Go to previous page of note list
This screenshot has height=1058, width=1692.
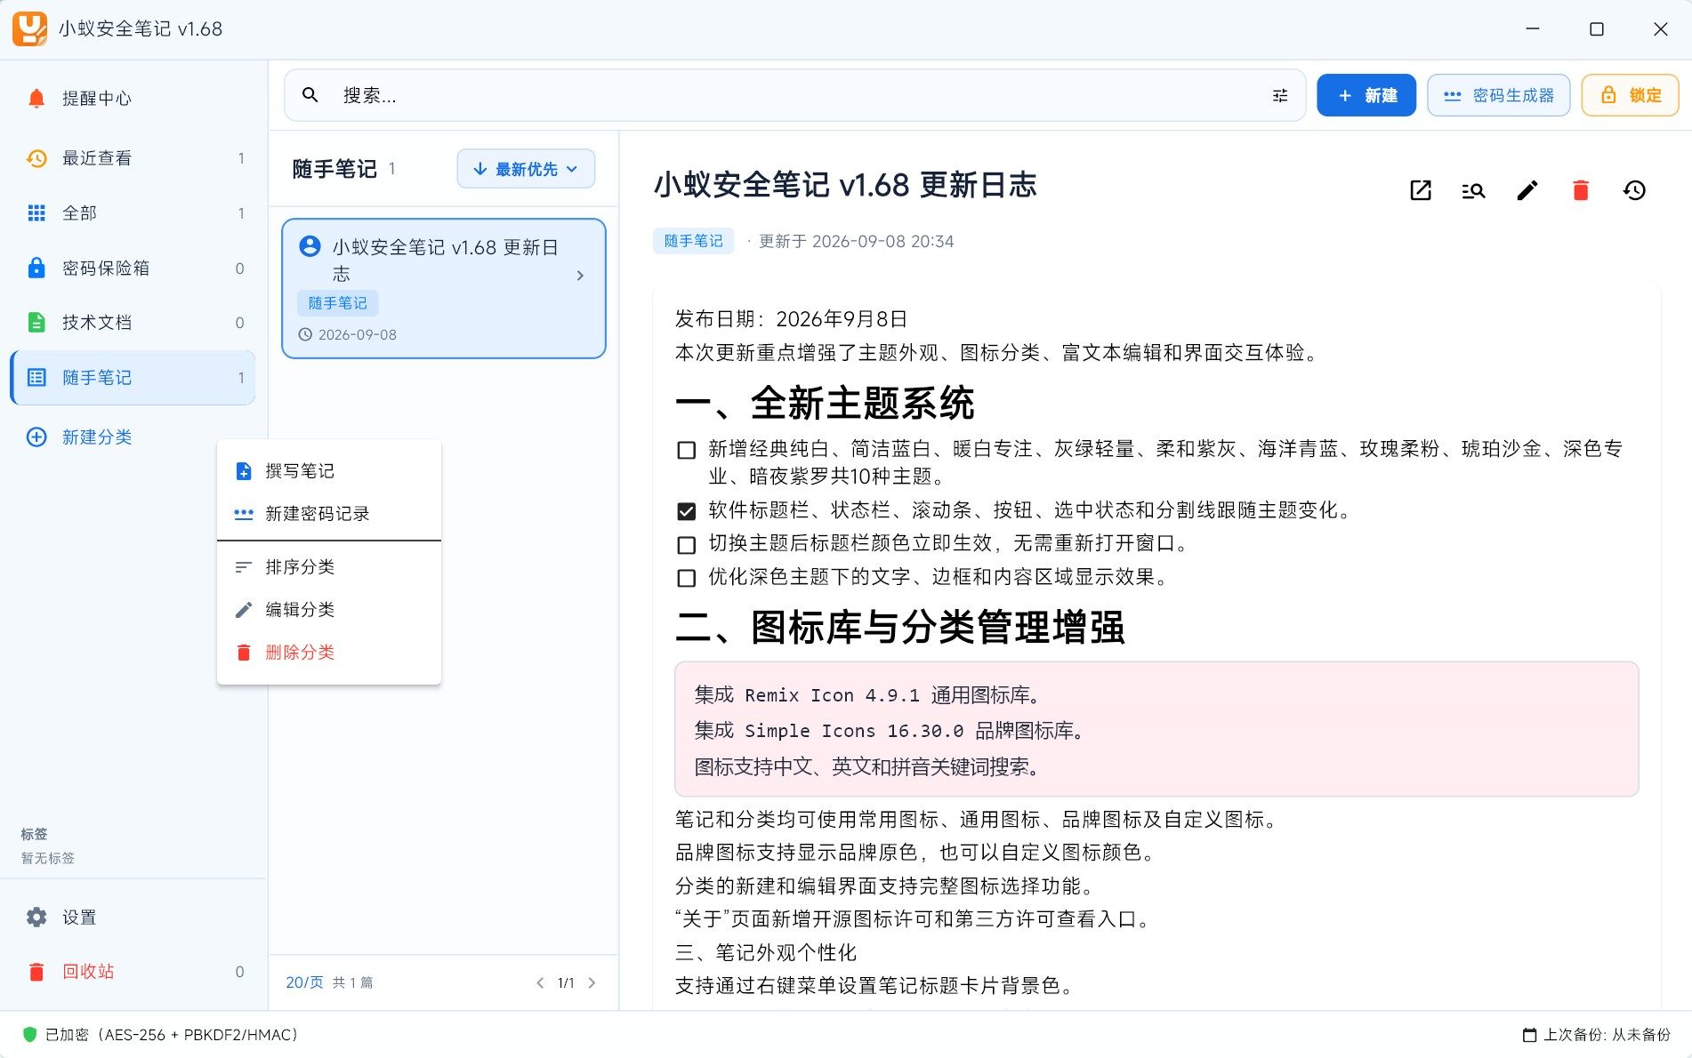click(x=540, y=982)
